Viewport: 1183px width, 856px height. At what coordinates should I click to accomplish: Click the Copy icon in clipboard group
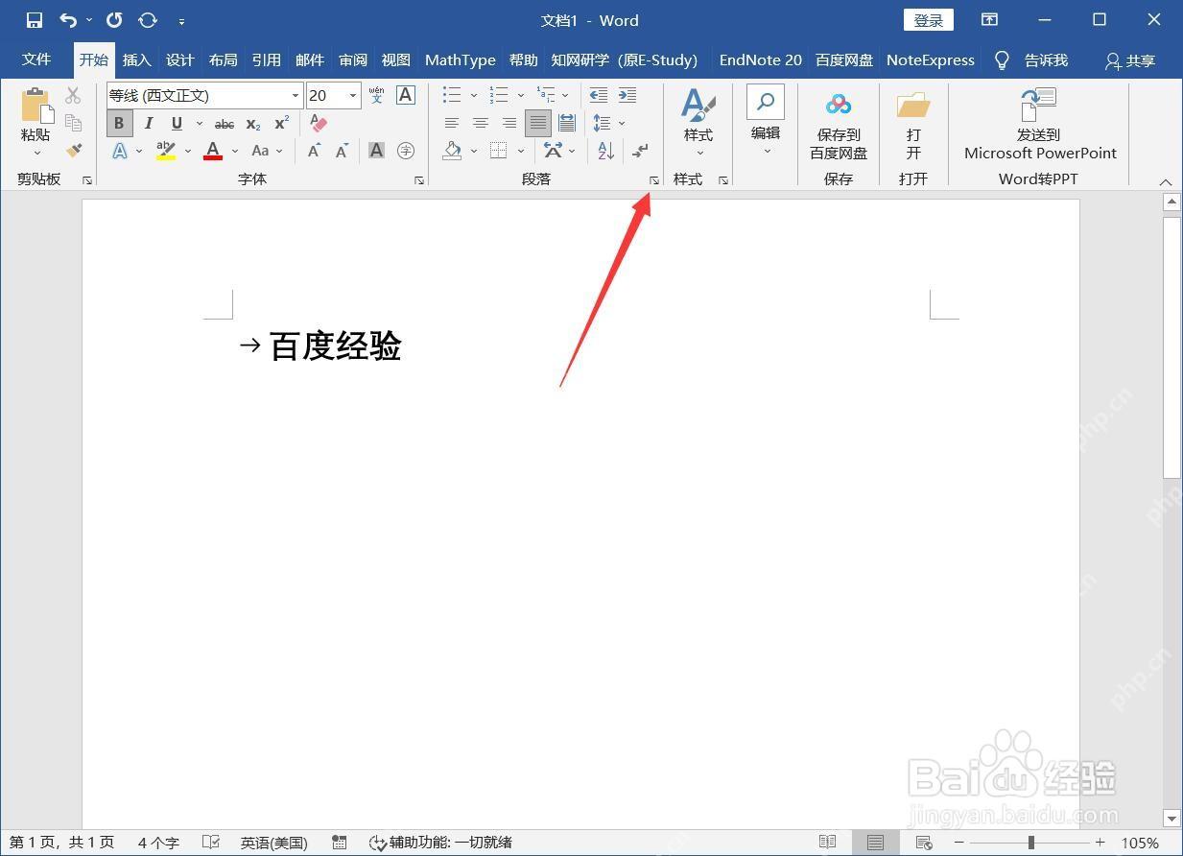pyautogui.click(x=73, y=122)
